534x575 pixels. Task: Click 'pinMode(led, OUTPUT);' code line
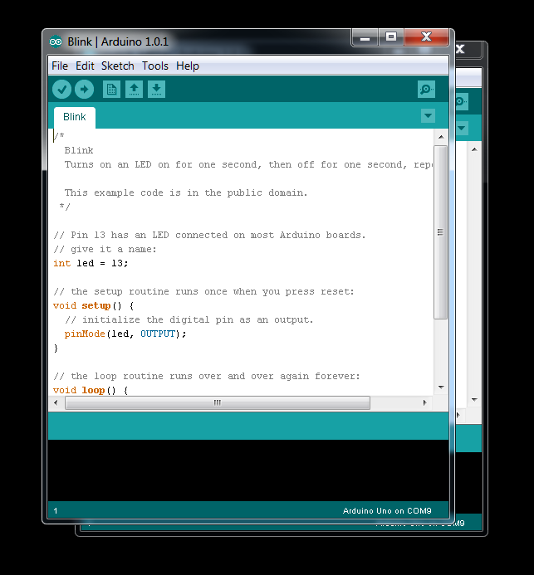pos(125,334)
